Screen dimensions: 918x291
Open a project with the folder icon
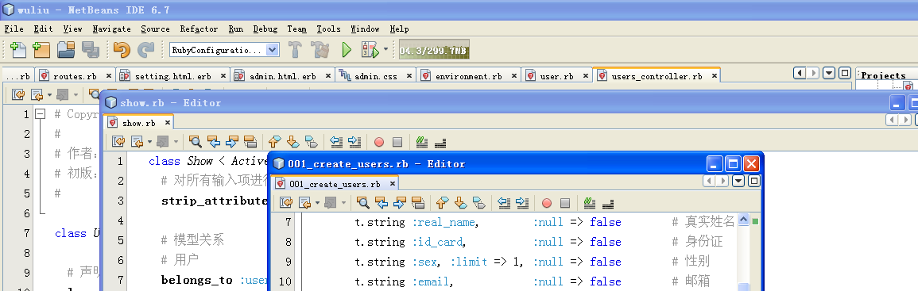(x=66, y=50)
